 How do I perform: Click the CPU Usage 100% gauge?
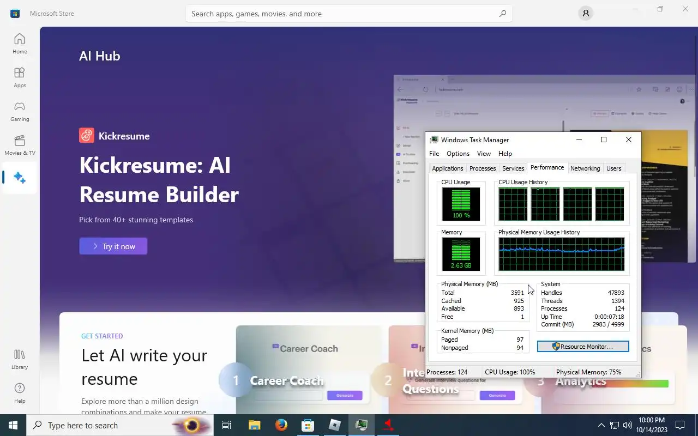[x=461, y=204]
